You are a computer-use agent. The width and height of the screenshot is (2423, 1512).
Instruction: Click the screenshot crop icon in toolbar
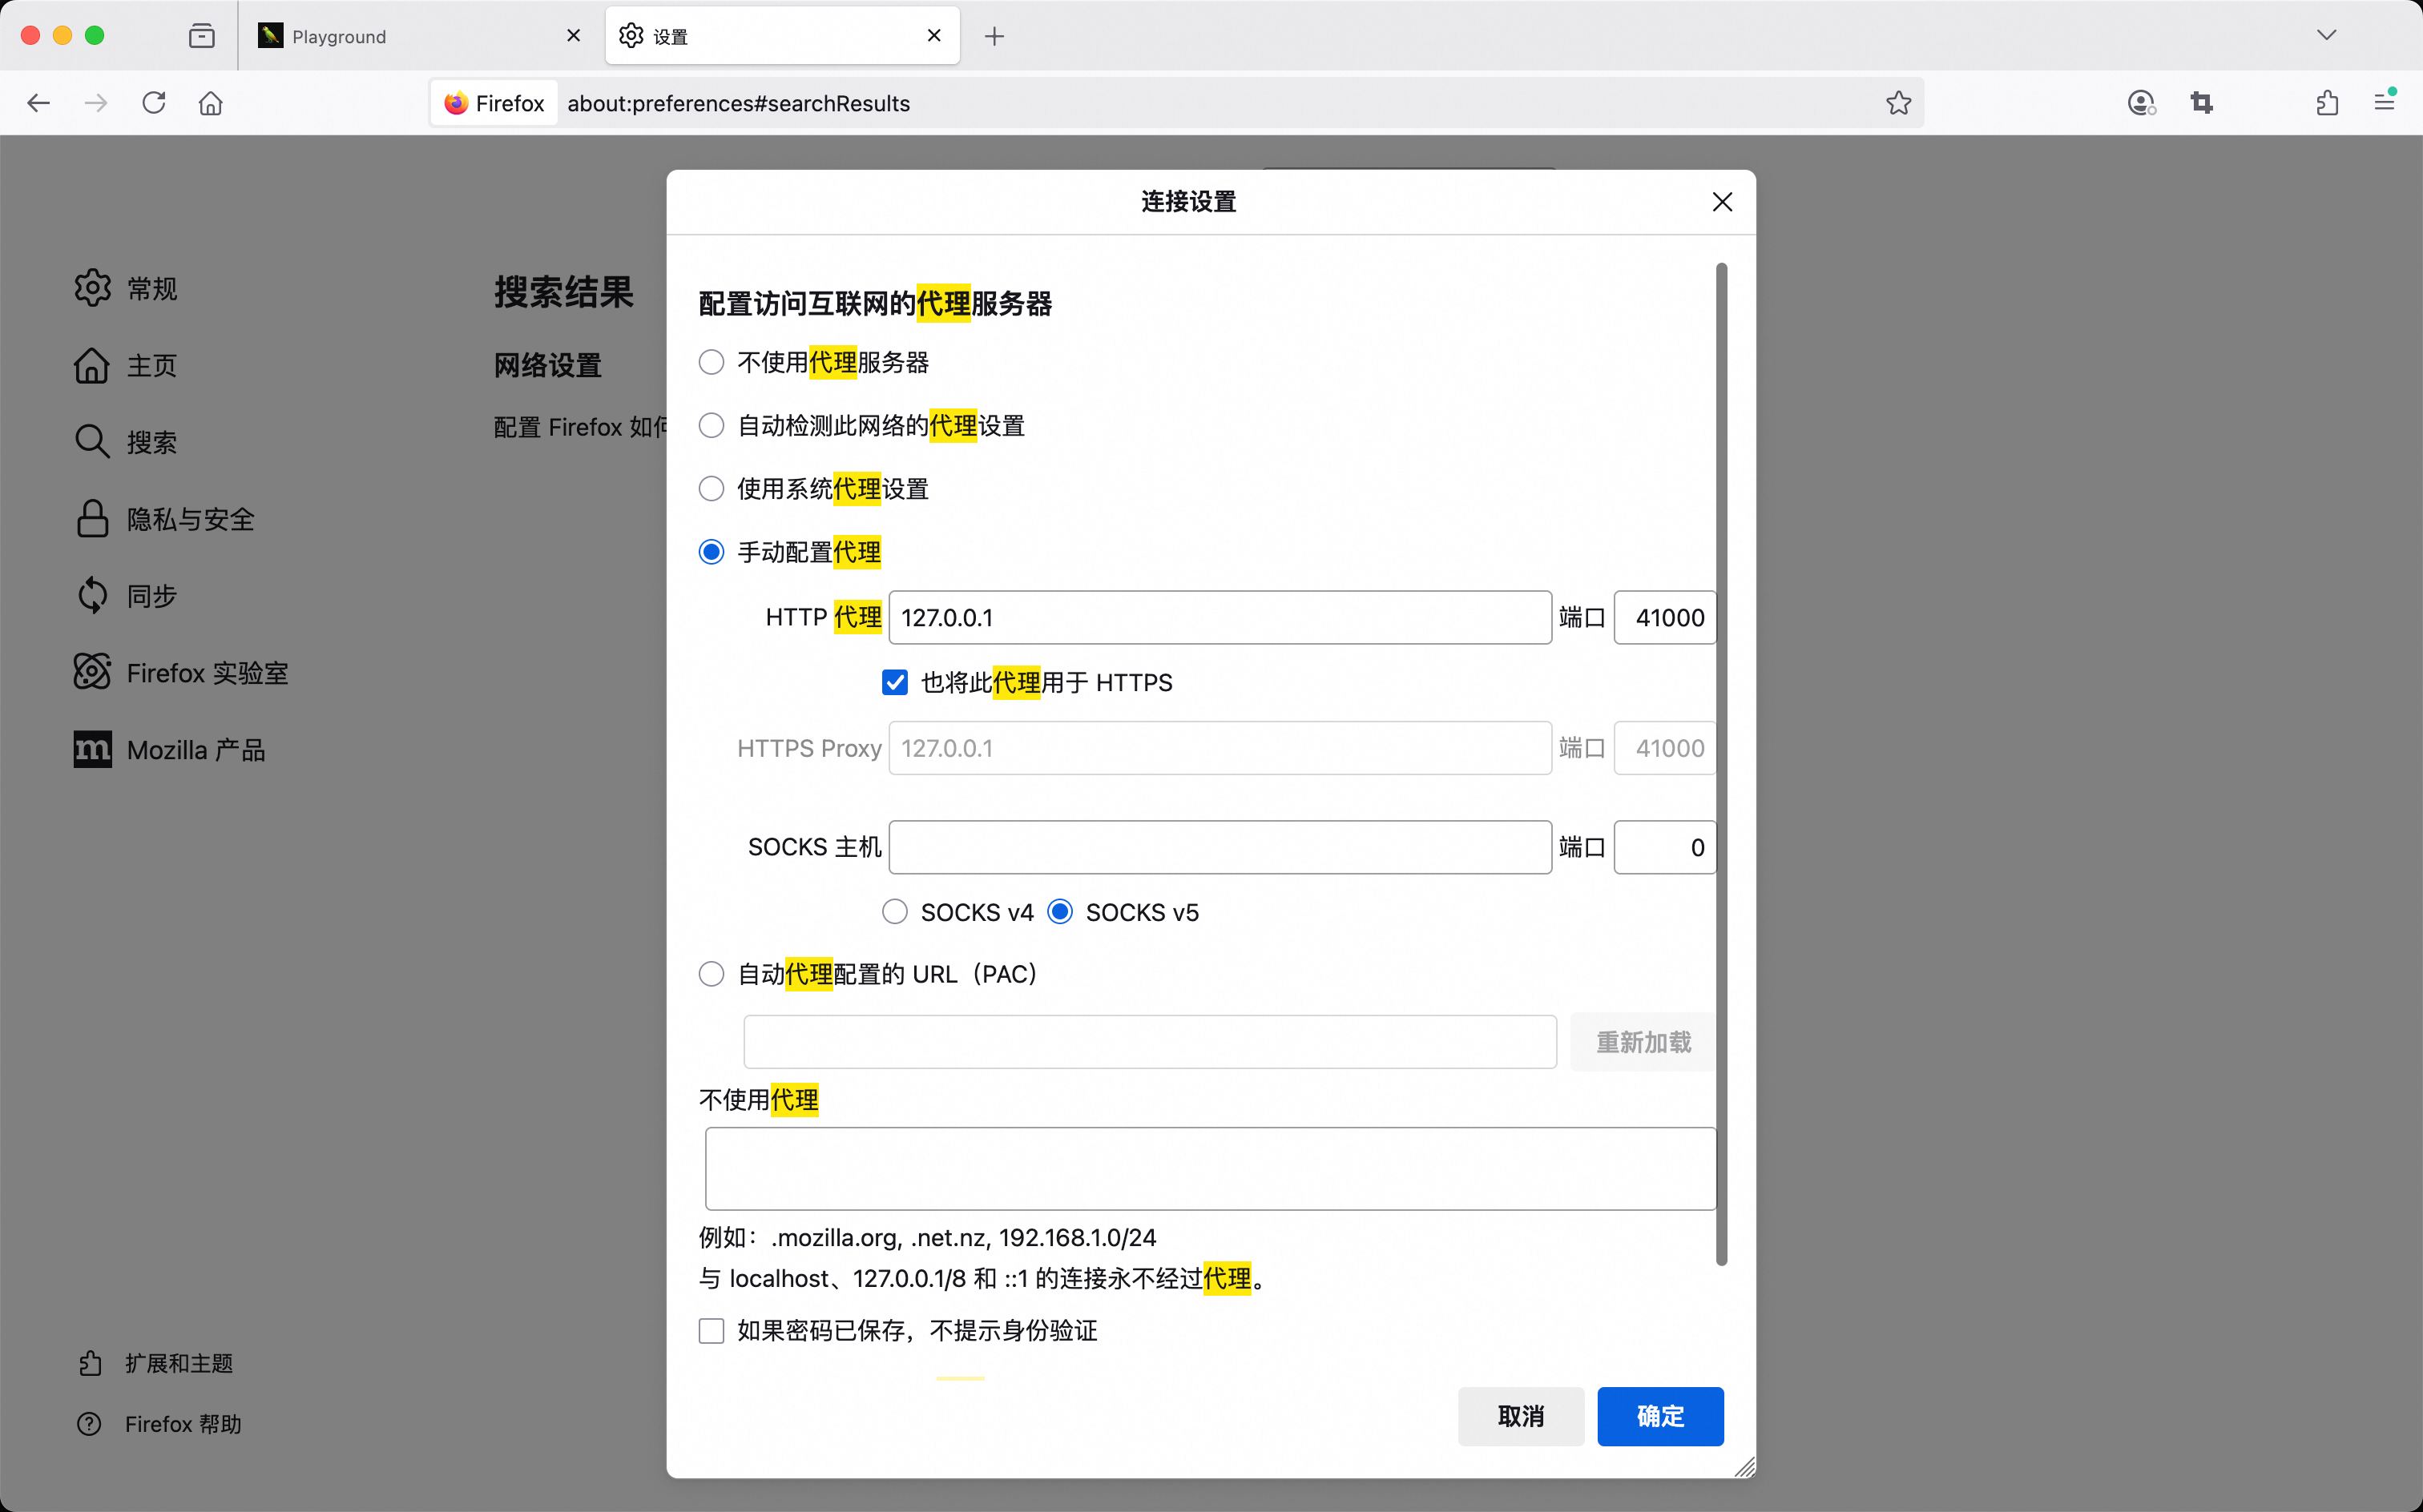coord(2201,103)
